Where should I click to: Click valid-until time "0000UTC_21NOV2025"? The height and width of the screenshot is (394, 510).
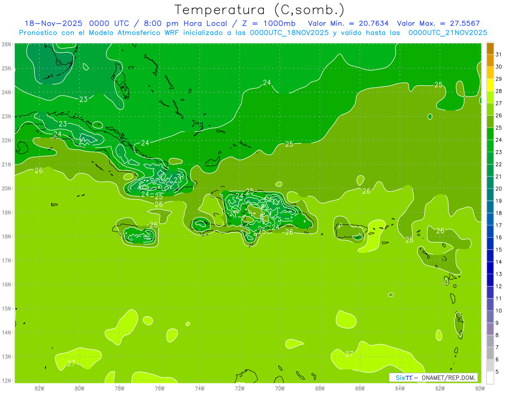(x=448, y=33)
